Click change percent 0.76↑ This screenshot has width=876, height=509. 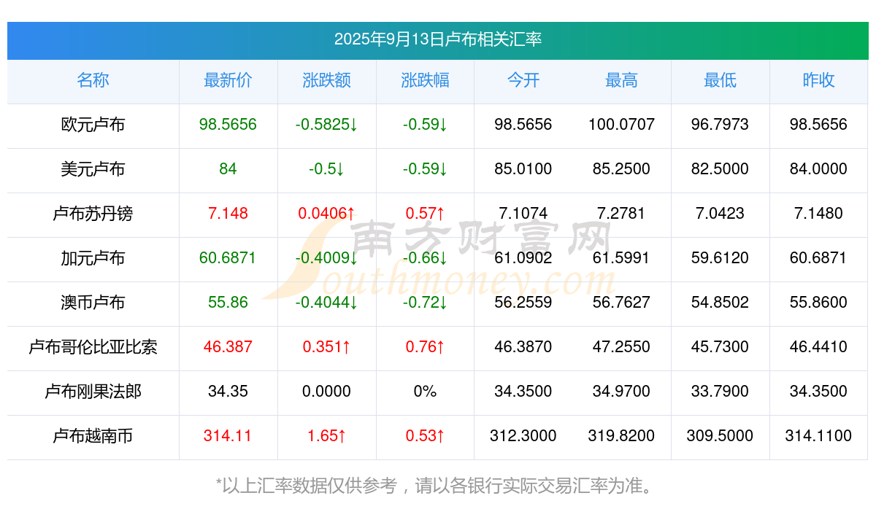tap(425, 347)
